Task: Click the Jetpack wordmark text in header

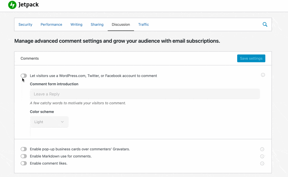Action: [29, 5]
